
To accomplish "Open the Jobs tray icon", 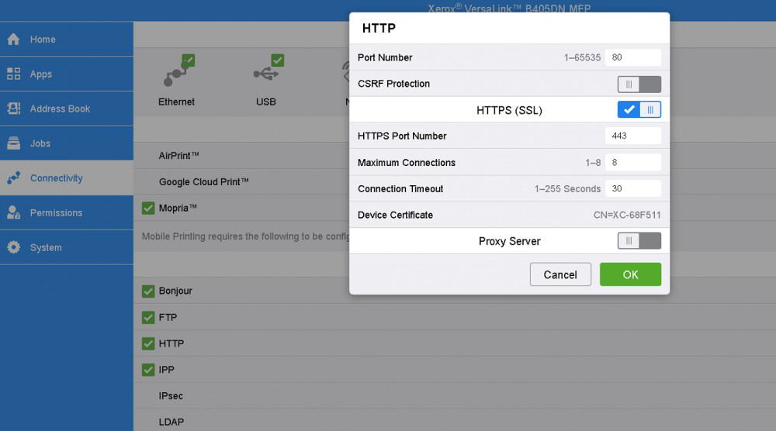I will [x=13, y=143].
